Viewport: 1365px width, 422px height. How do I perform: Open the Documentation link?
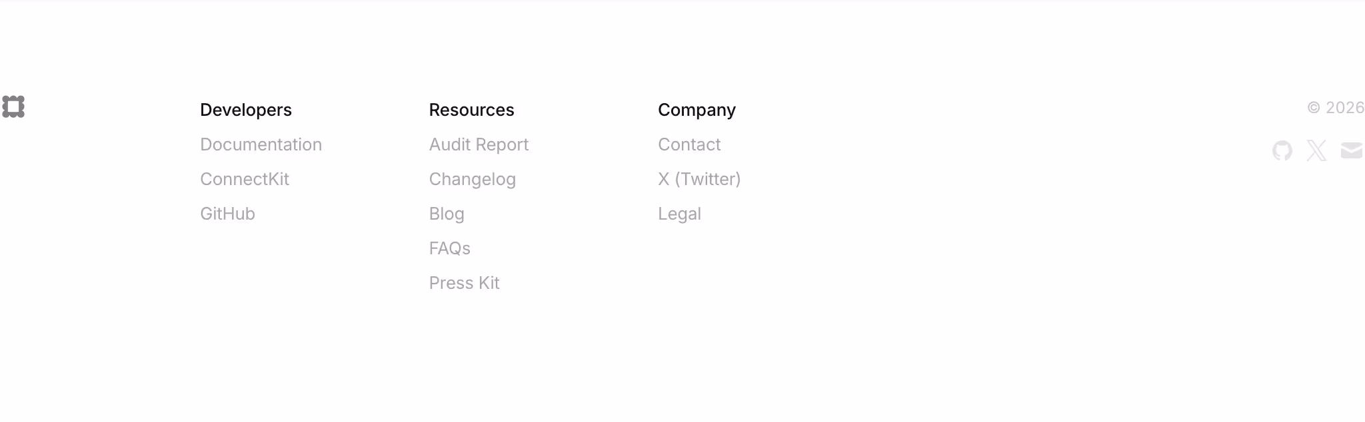pos(261,144)
